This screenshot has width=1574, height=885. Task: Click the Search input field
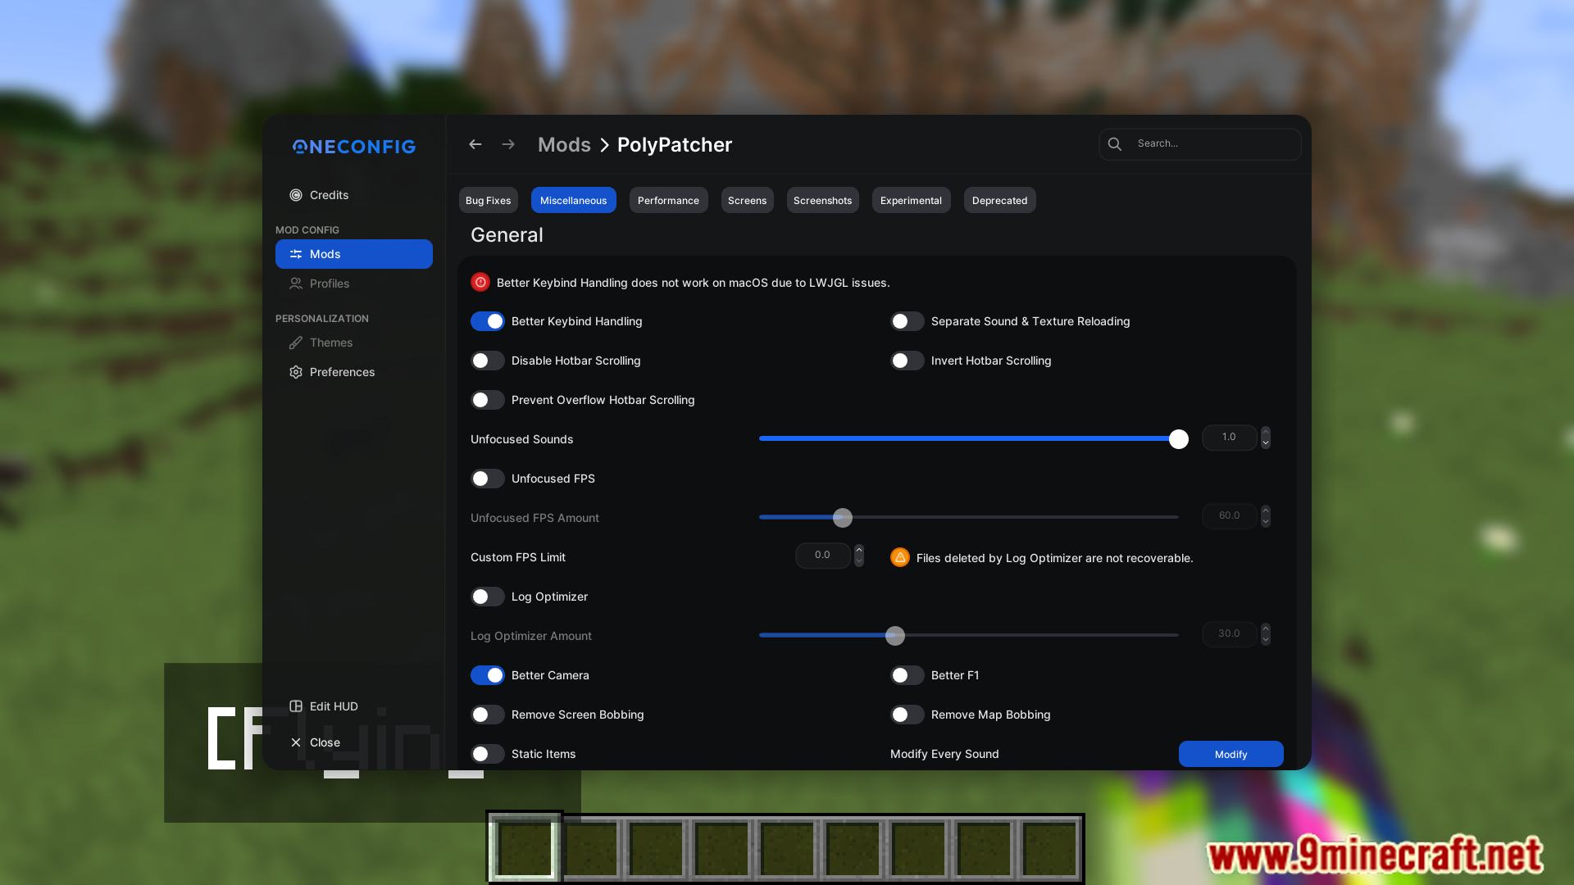point(1200,143)
